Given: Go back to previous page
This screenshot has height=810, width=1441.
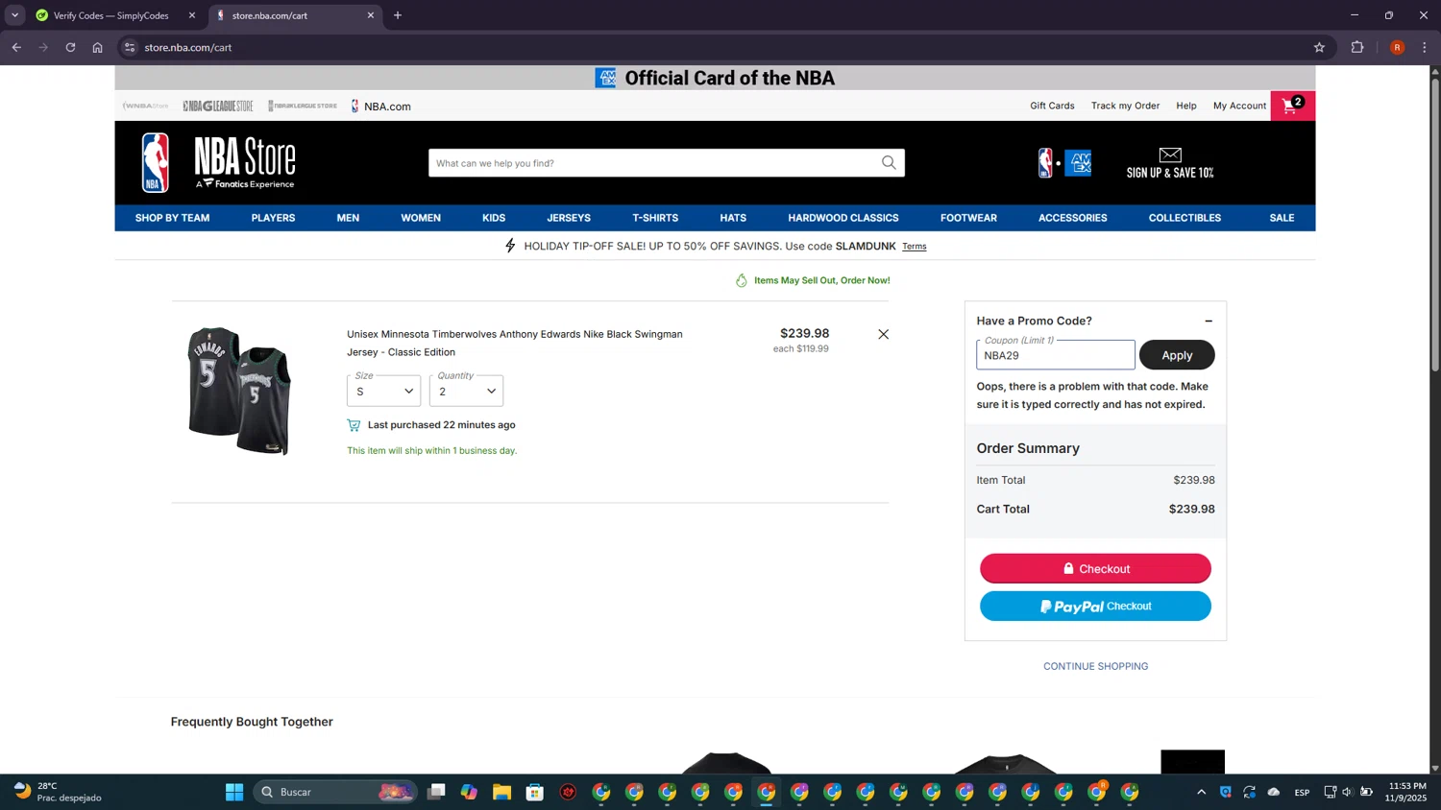Looking at the screenshot, I should click(x=16, y=47).
